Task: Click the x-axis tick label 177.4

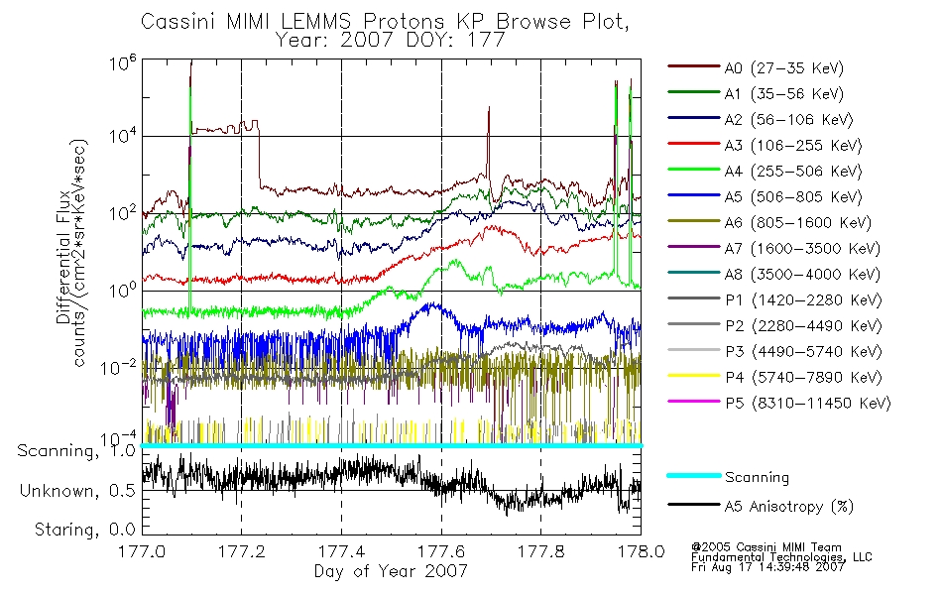Action: point(341,551)
